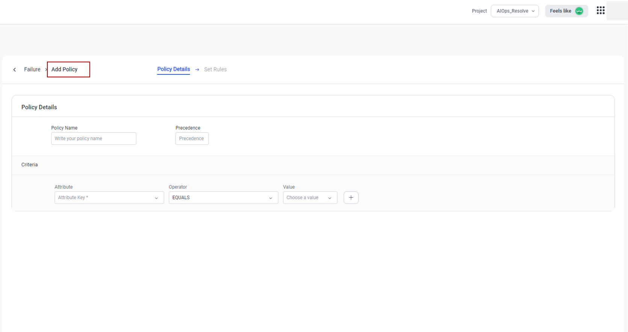
Task: Open the nine-dot app launcher grid
Action: (600, 11)
